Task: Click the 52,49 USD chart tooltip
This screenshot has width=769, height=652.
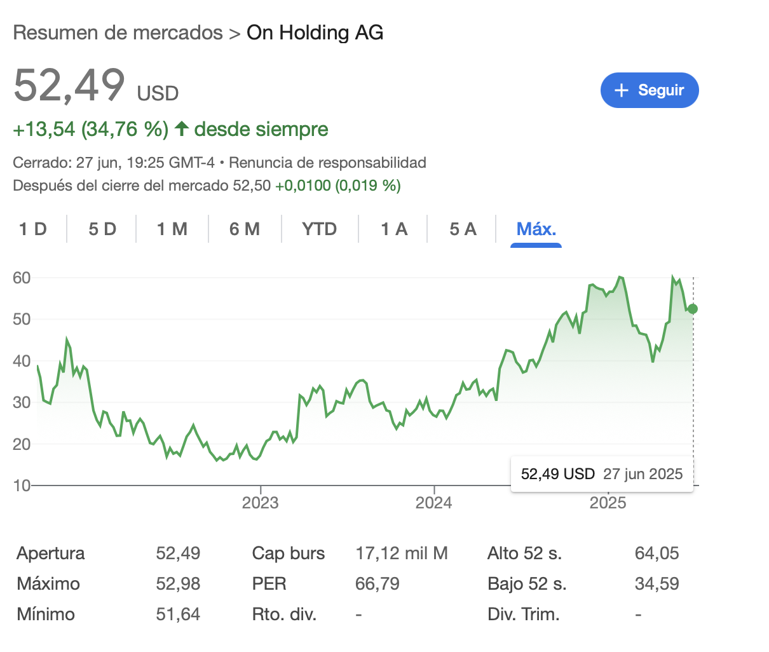Action: 602,474
